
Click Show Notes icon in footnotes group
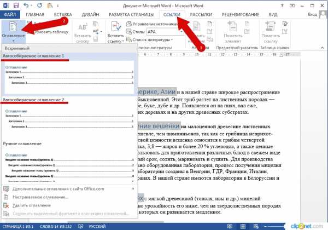pyautogui.click(x=95, y=39)
